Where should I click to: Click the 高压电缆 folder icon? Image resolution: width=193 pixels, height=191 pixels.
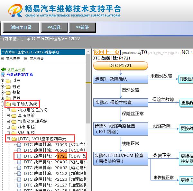click(14, 116)
